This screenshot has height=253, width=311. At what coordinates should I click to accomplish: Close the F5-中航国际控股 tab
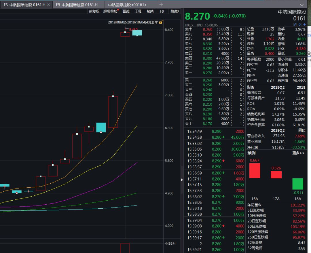pyautogui.click(x=49, y=5)
